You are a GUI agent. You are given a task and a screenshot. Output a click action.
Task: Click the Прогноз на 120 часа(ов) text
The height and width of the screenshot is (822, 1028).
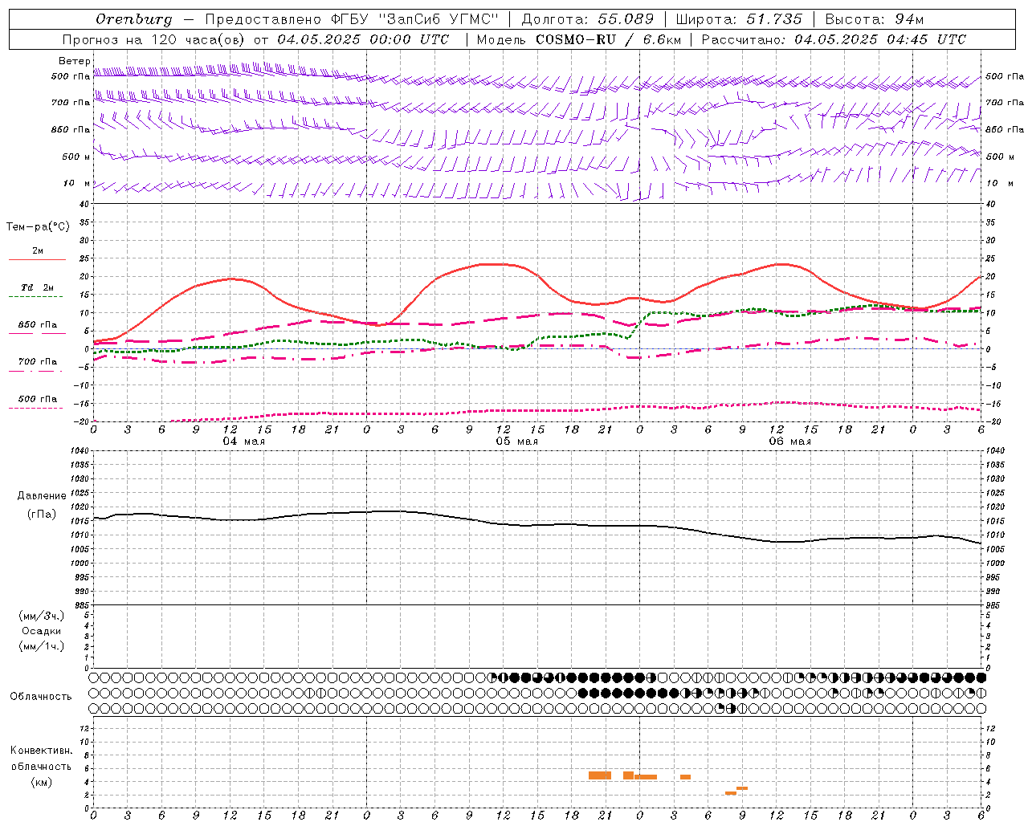tap(155, 39)
